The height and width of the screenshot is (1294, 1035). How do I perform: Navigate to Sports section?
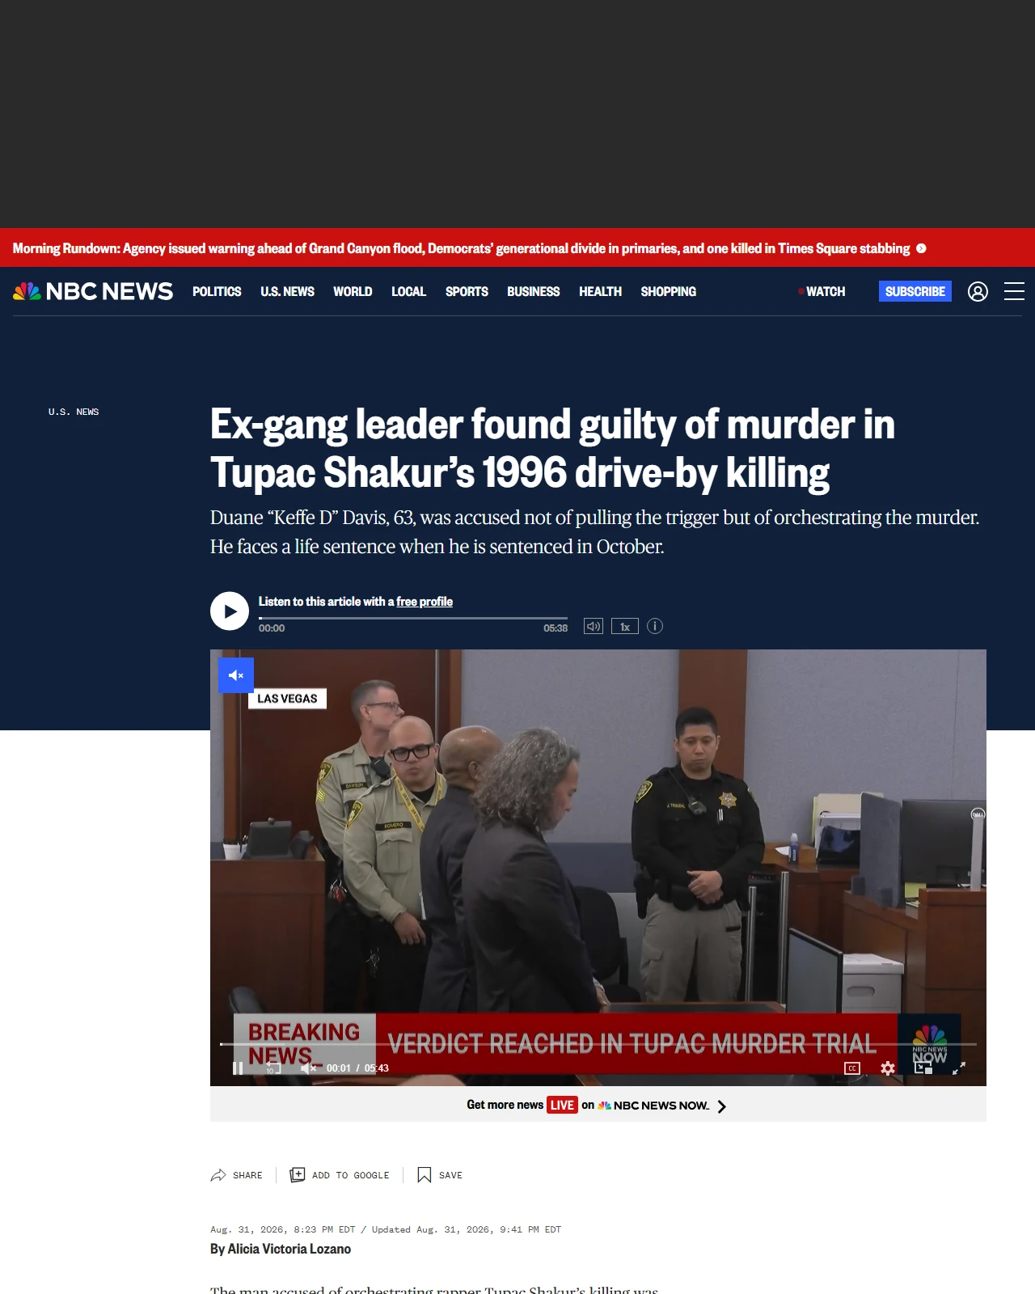tap(467, 291)
